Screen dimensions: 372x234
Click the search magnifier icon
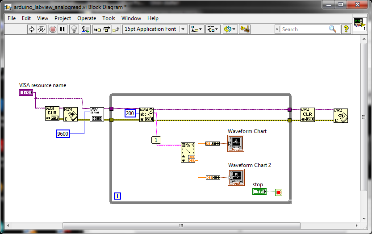pyautogui.click(x=333, y=29)
